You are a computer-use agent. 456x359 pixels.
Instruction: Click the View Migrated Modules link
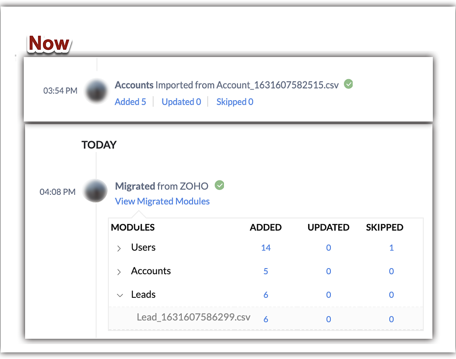click(162, 201)
